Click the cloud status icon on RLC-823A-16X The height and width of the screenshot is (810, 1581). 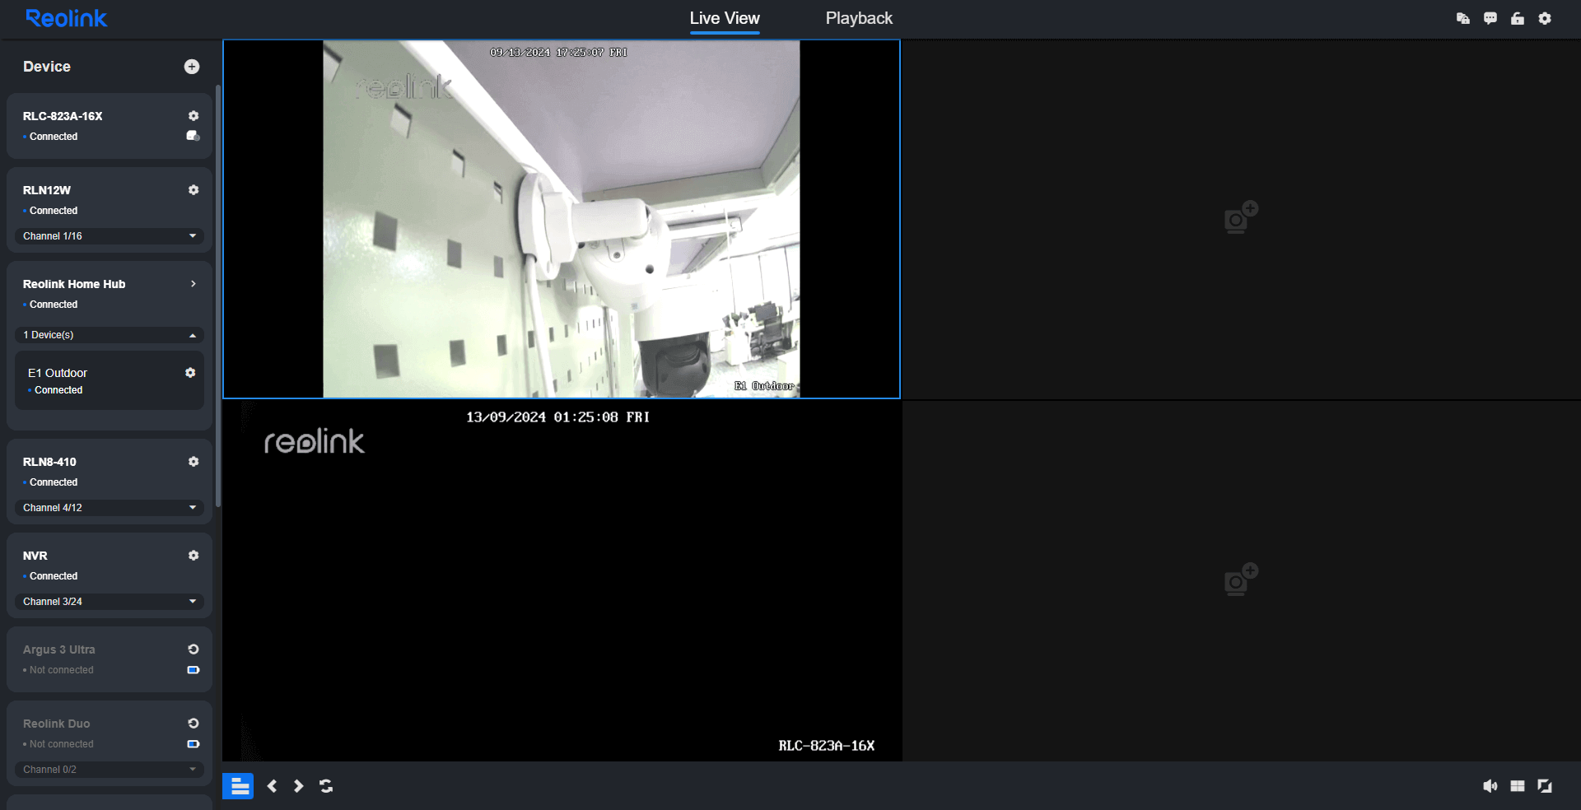(194, 136)
